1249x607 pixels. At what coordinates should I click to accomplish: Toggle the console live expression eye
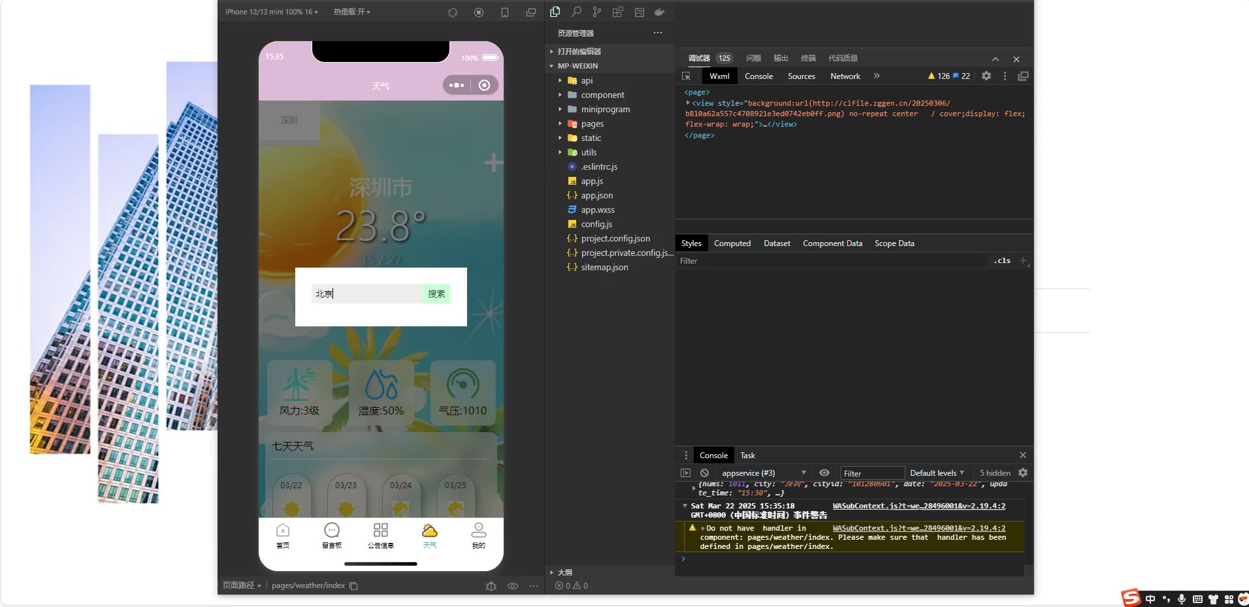824,473
